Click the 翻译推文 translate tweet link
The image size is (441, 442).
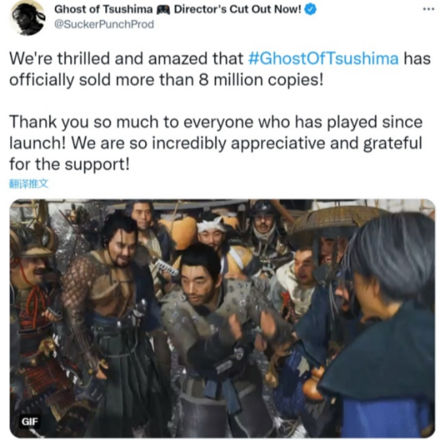pos(29,184)
